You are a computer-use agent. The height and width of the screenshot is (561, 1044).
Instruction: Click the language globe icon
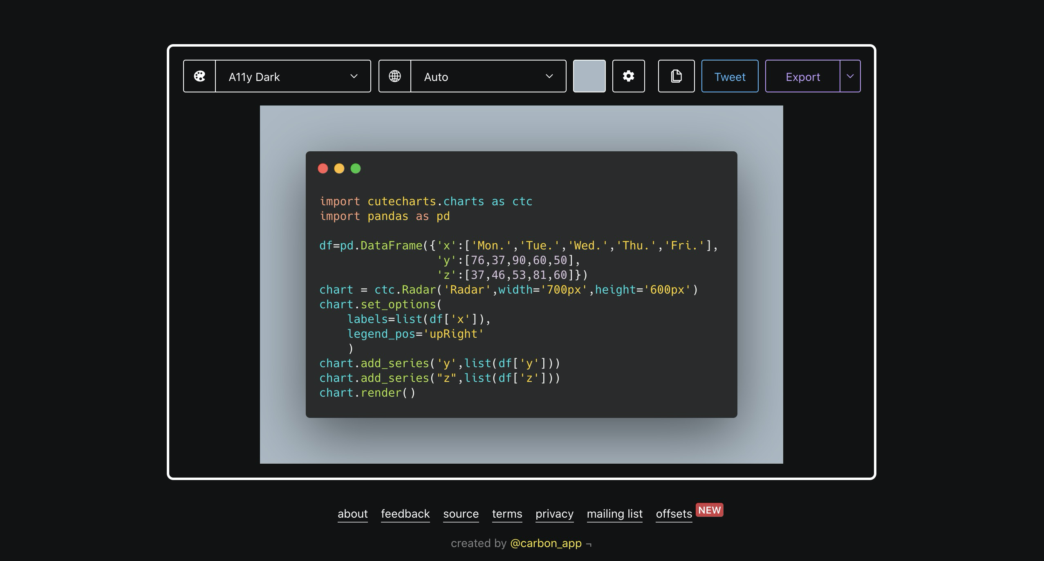[x=395, y=76]
